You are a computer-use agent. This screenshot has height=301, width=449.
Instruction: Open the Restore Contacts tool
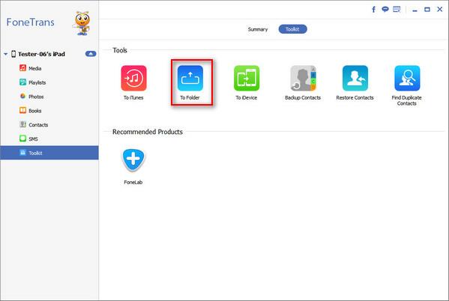355,82
